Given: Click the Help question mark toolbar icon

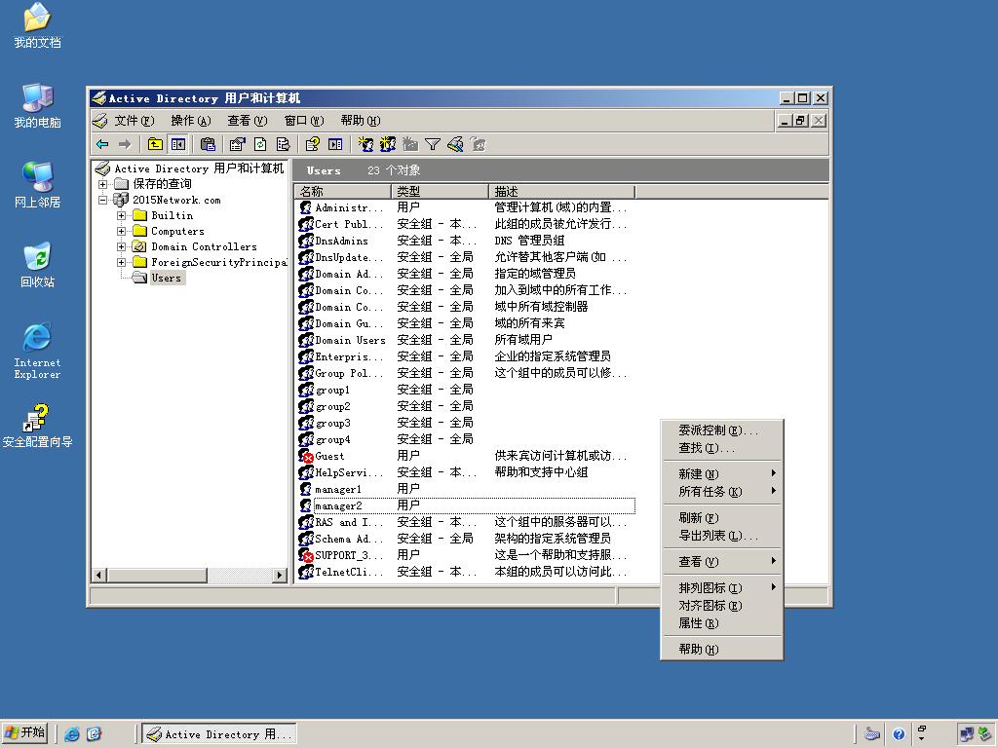Looking at the screenshot, I should click(x=313, y=144).
